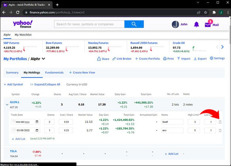
Task: Sort by Total Gain column header
Action: pyautogui.click(x=146, y=94)
